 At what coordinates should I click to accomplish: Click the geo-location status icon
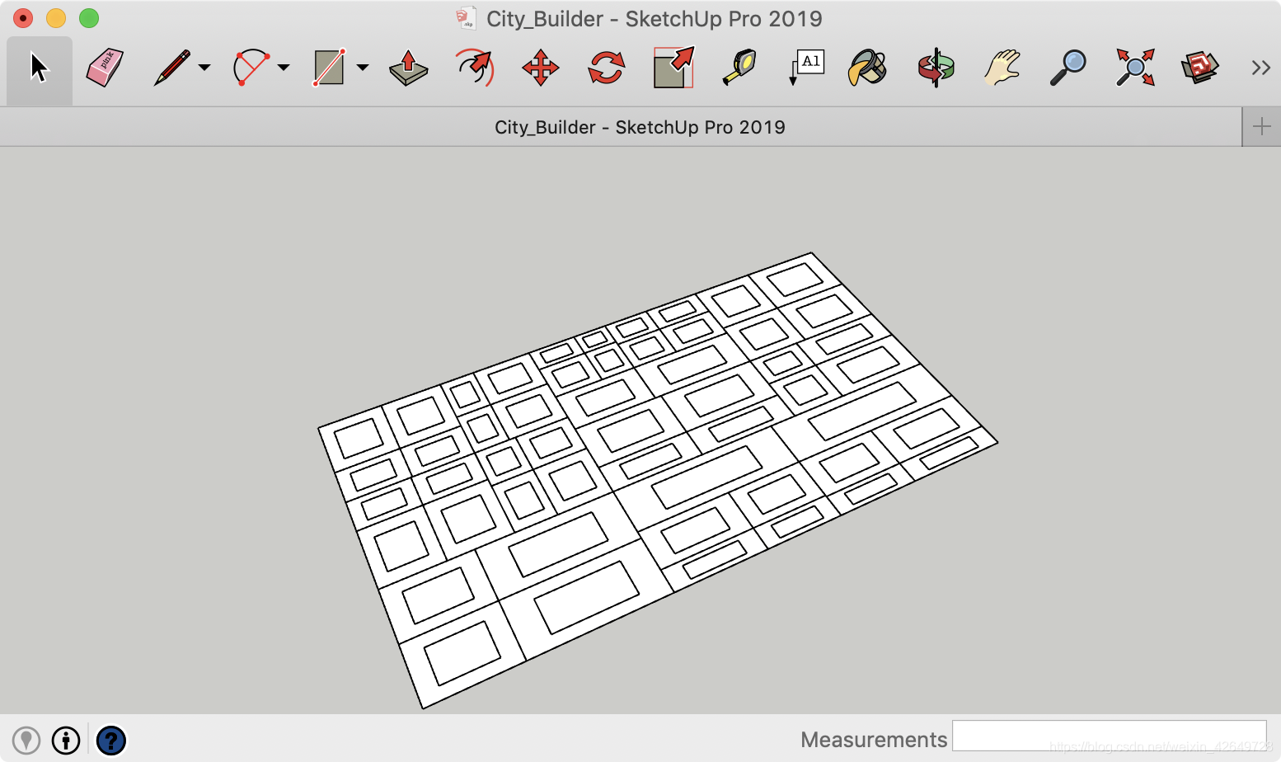tap(26, 740)
